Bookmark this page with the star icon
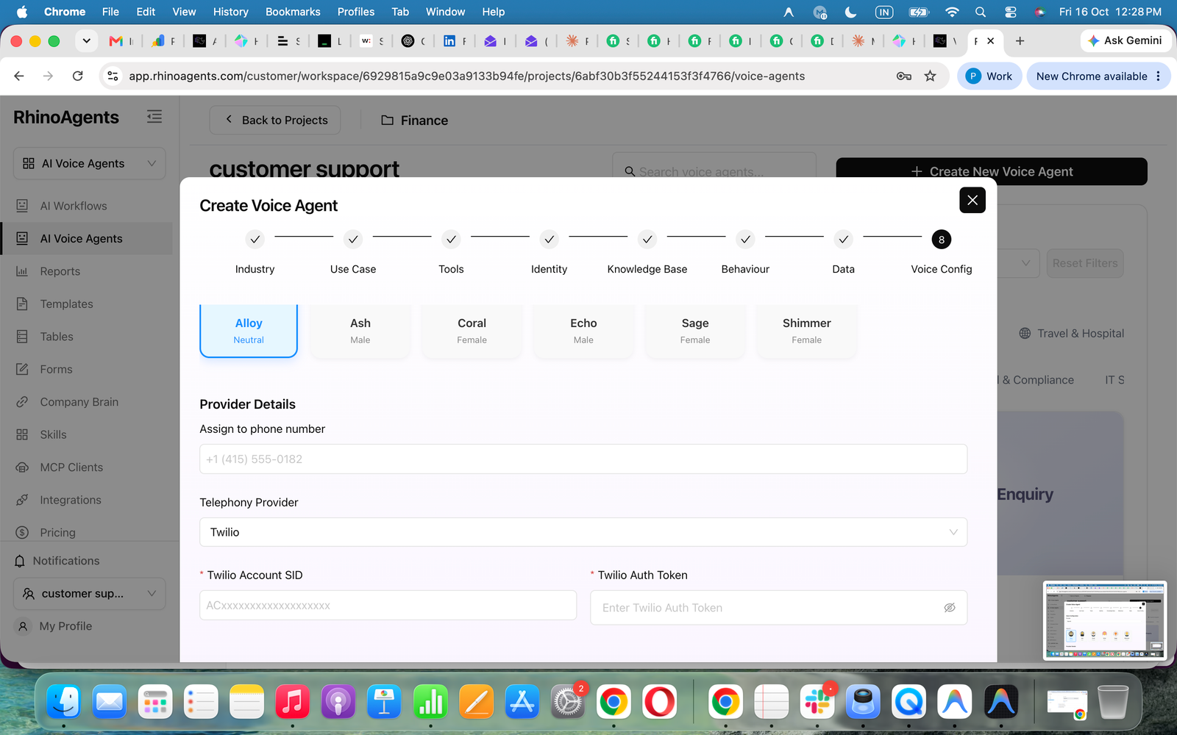The width and height of the screenshot is (1177, 735). click(930, 76)
